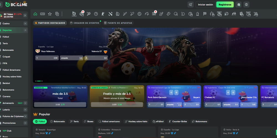
Task: Open the search magnifier icon
Action: click(x=190, y=5)
